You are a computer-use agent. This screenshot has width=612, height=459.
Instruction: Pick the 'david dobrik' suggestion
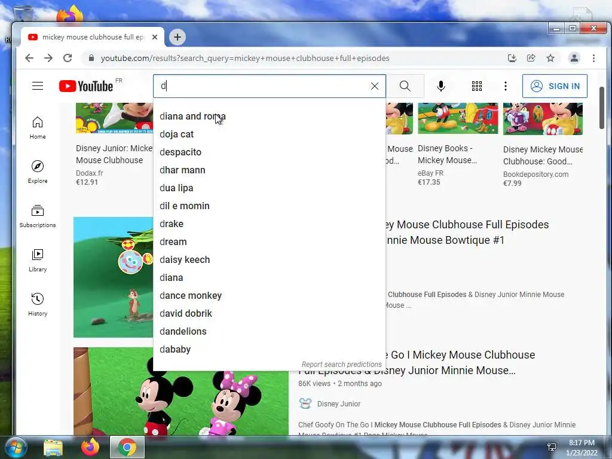coord(270,314)
